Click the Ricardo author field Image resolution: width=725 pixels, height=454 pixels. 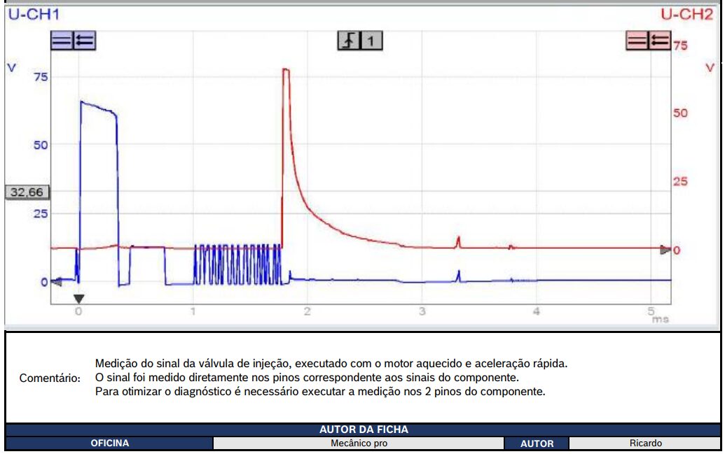[x=644, y=444]
